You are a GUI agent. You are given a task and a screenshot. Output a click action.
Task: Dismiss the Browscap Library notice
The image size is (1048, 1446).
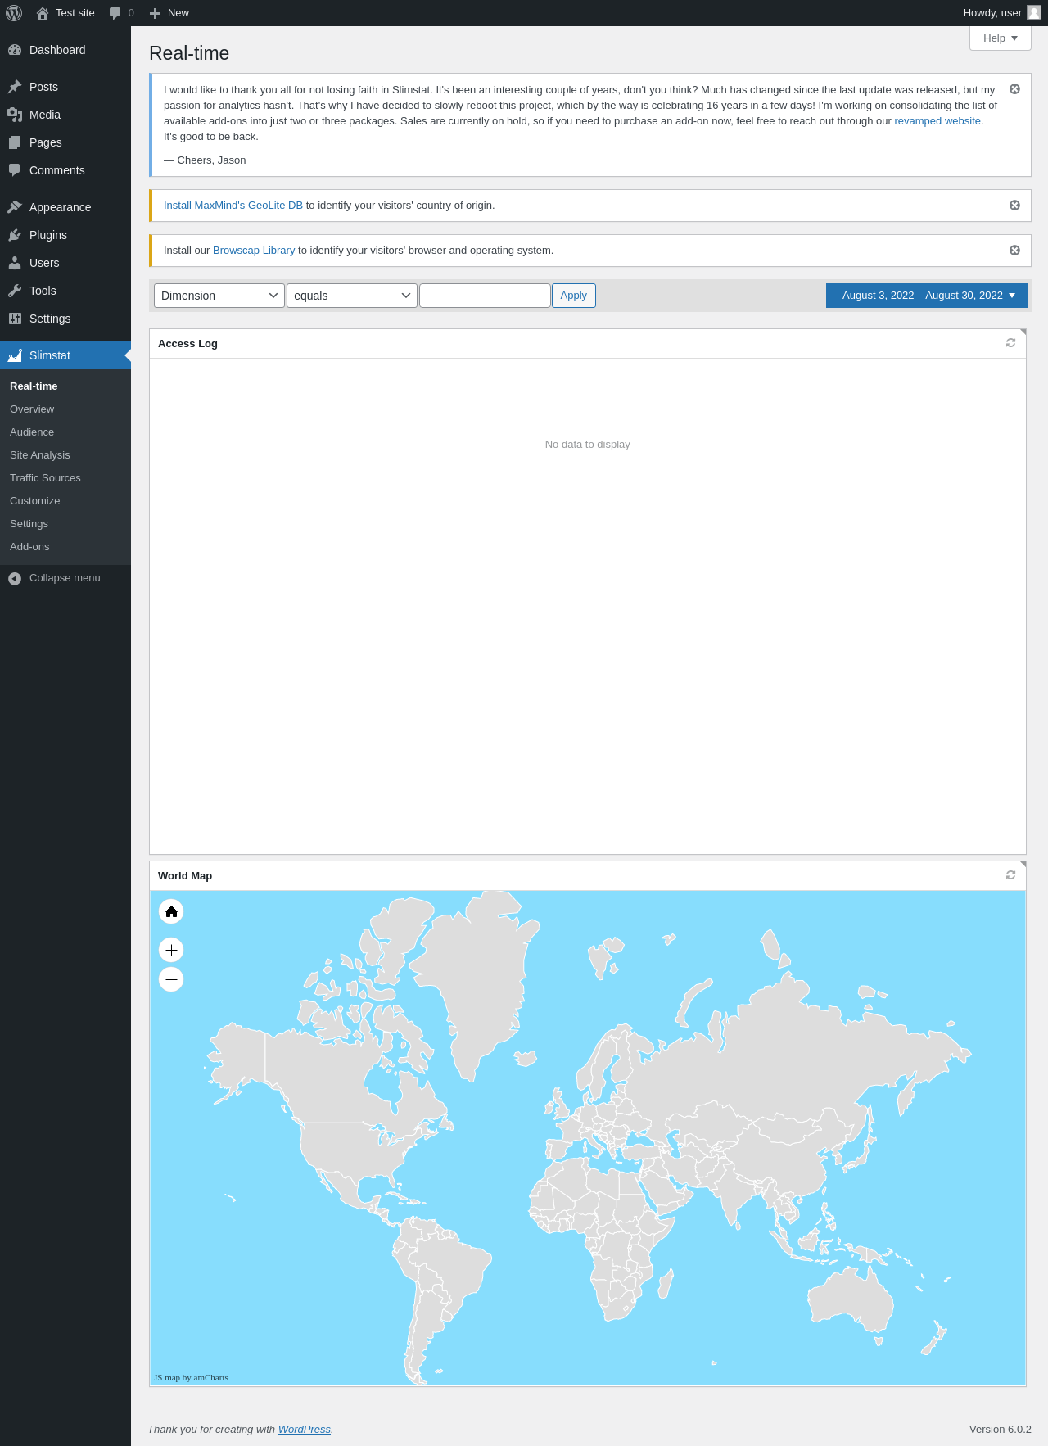[1014, 250]
